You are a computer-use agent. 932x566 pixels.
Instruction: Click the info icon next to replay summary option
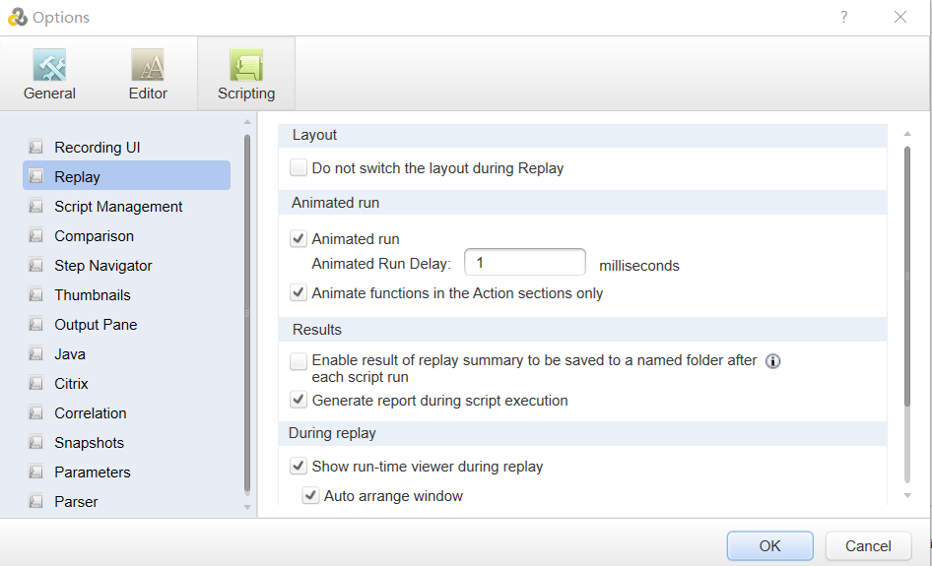click(x=772, y=361)
